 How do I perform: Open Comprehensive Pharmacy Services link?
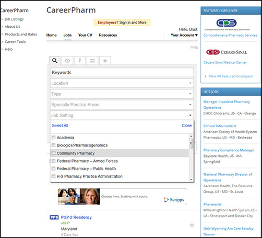coord(230,35)
